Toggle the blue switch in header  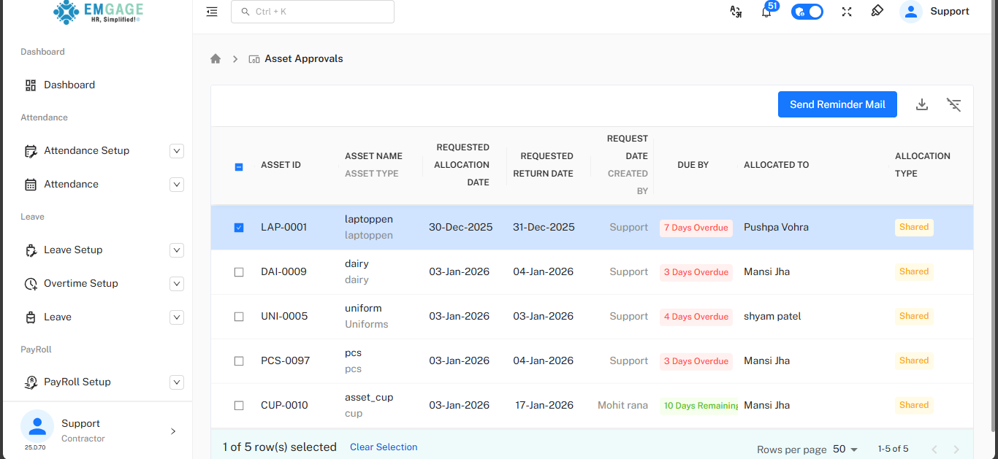(x=807, y=12)
